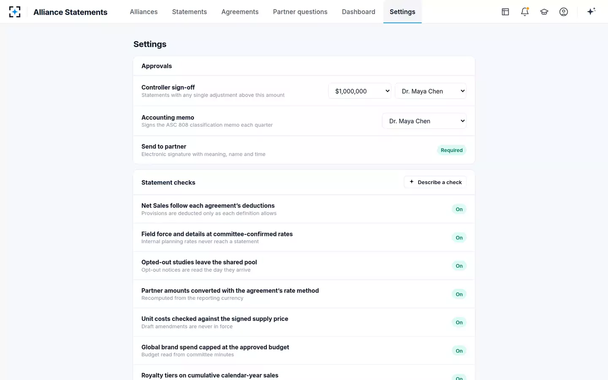Viewport: 608px width, 380px height.
Task: Open the Dashboard tab
Action: pos(358,12)
